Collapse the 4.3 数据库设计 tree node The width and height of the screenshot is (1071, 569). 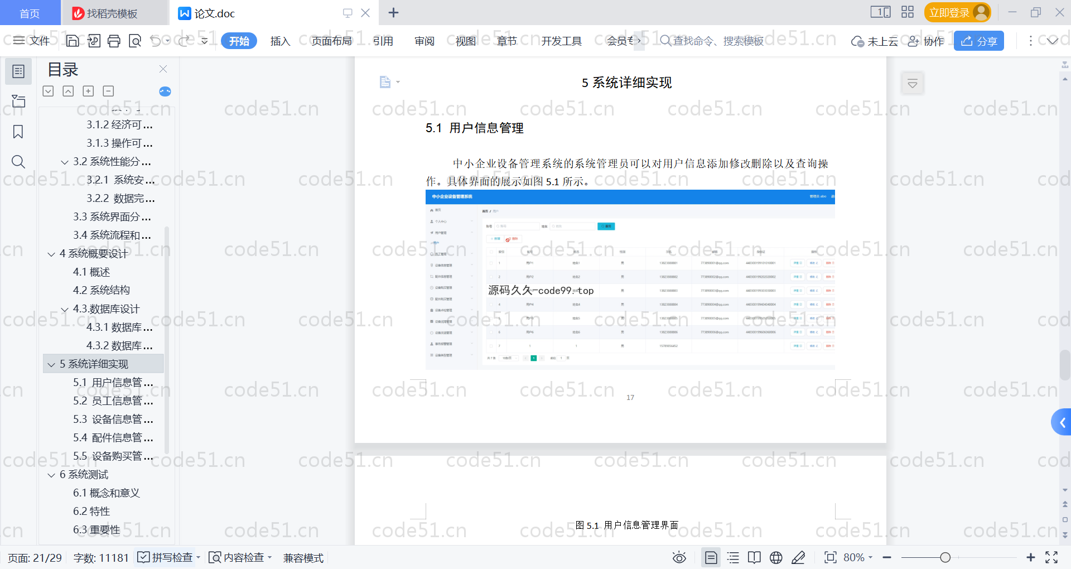click(x=65, y=309)
